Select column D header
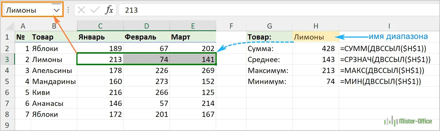Screen dimensions: 440x131 pyautogui.click(x=146, y=26)
